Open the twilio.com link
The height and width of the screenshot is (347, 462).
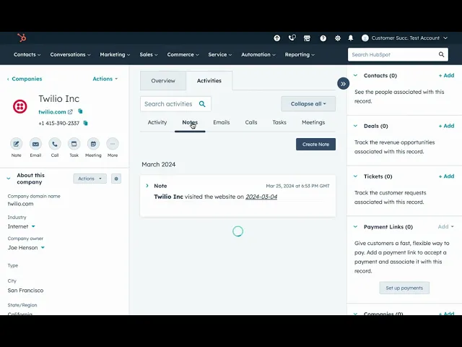pos(52,112)
